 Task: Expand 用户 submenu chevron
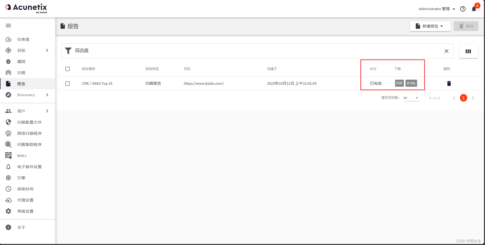(47, 111)
